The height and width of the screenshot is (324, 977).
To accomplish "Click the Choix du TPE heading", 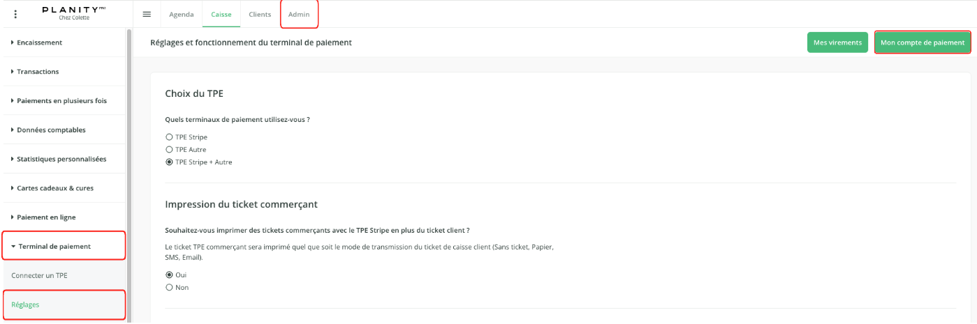I will pos(194,93).
